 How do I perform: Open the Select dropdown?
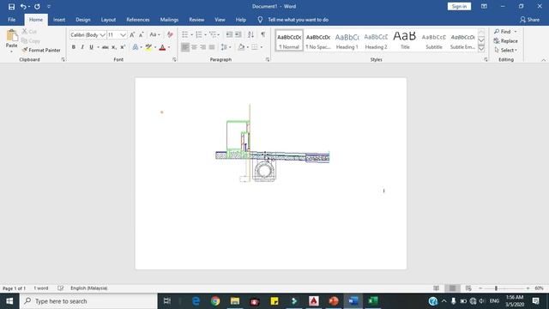(x=506, y=50)
